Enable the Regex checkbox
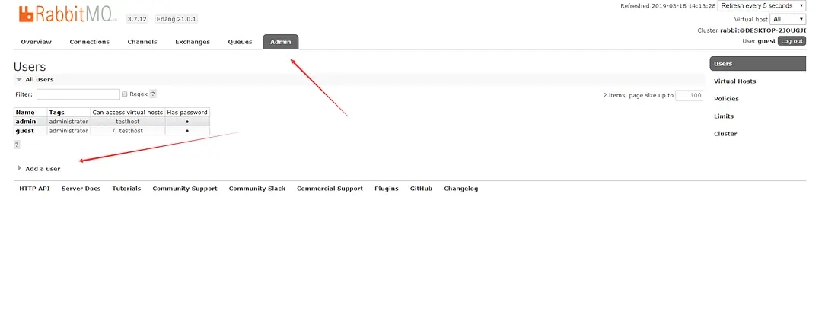The height and width of the screenshot is (318, 822). [x=125, y=94]
